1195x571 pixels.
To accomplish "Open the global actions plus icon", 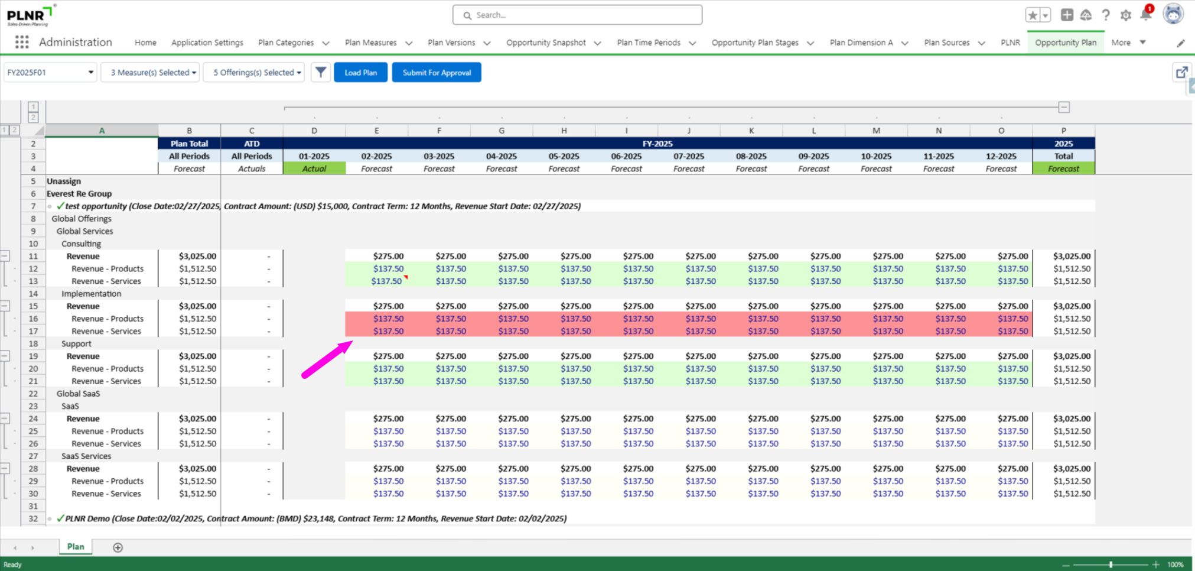I will [1066, 15].
